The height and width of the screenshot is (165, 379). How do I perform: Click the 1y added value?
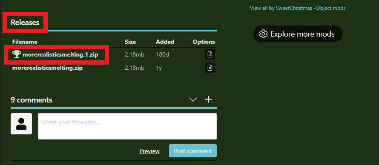(x=159, y=68)
